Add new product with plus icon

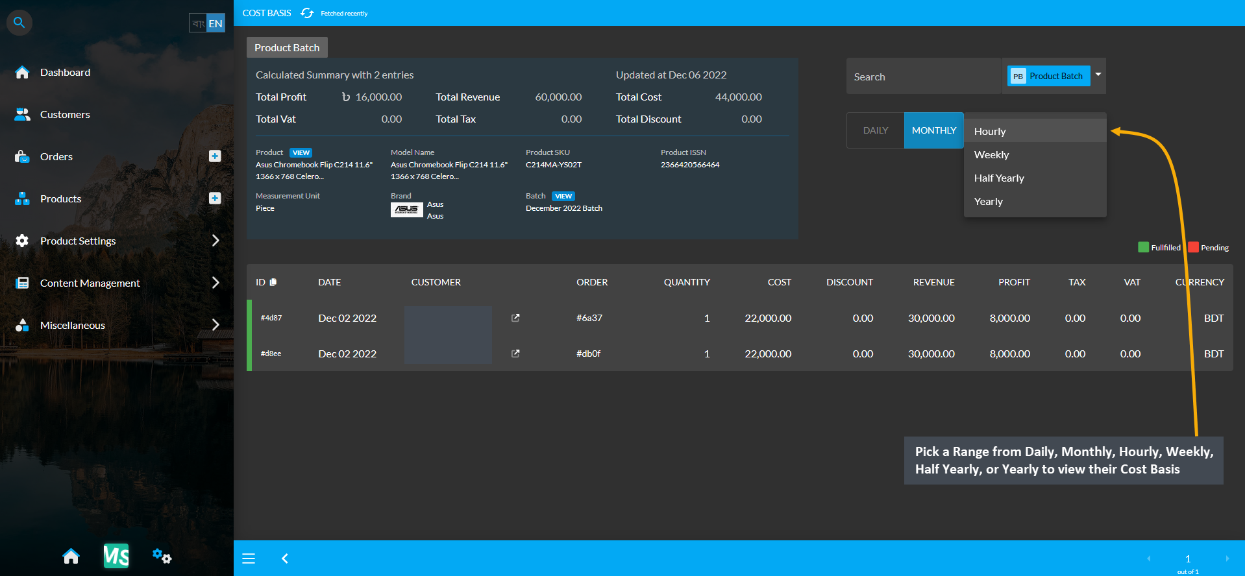coord(215,198)
